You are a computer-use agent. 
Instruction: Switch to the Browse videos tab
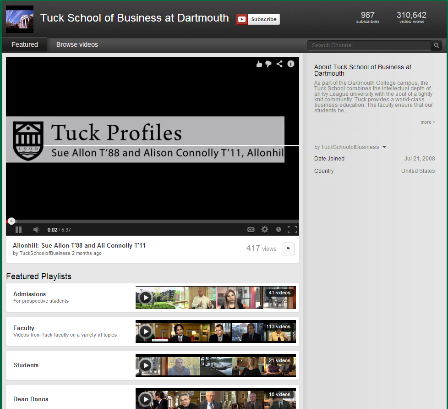tap(76, 44)
